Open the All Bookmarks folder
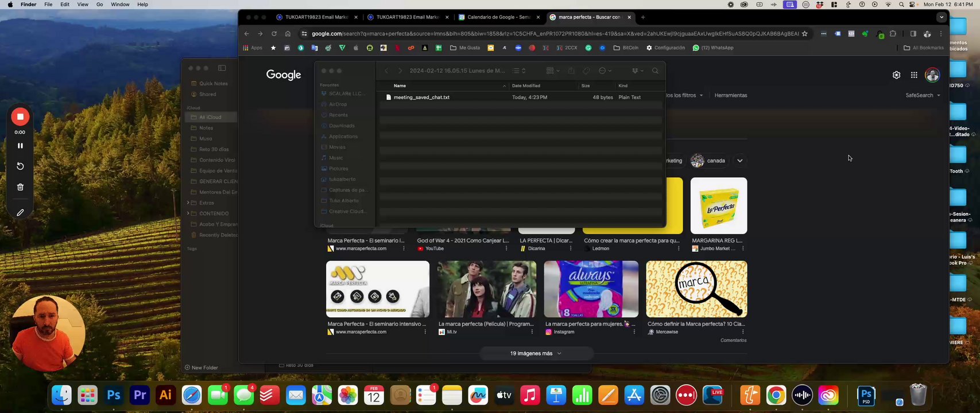980x413 pixels. pos(924,48)
